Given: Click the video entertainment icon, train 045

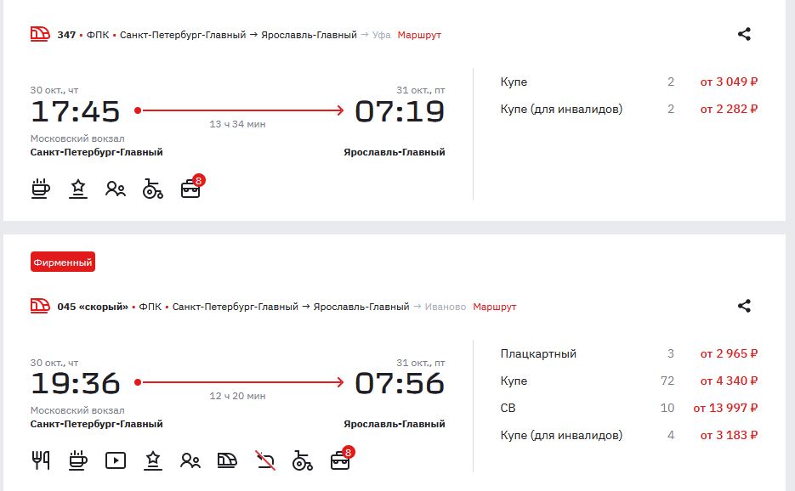Looking at the screenshot, I should pos(116,460).
